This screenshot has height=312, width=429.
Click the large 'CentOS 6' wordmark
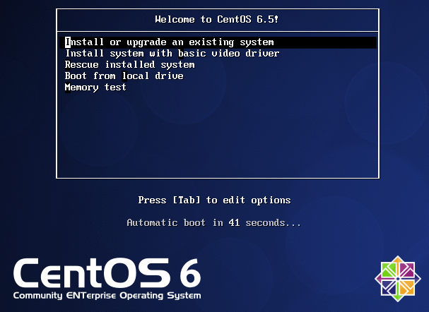(x=107, y=273)
